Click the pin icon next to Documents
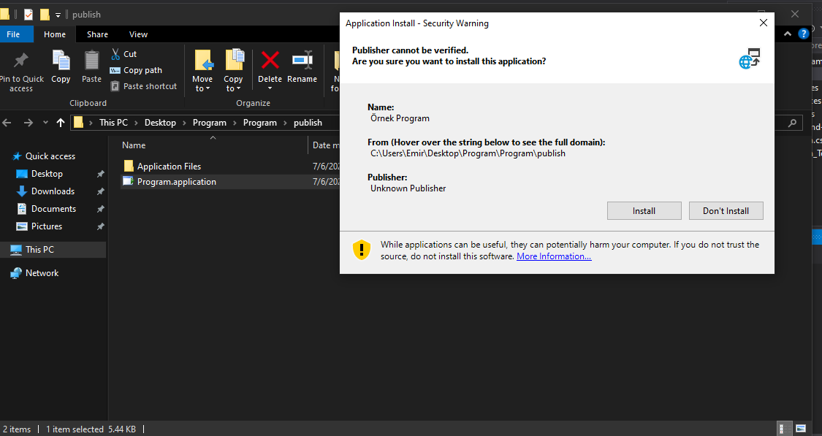The height and width of the screenshot is (436, 822). (x=101, y=209)
